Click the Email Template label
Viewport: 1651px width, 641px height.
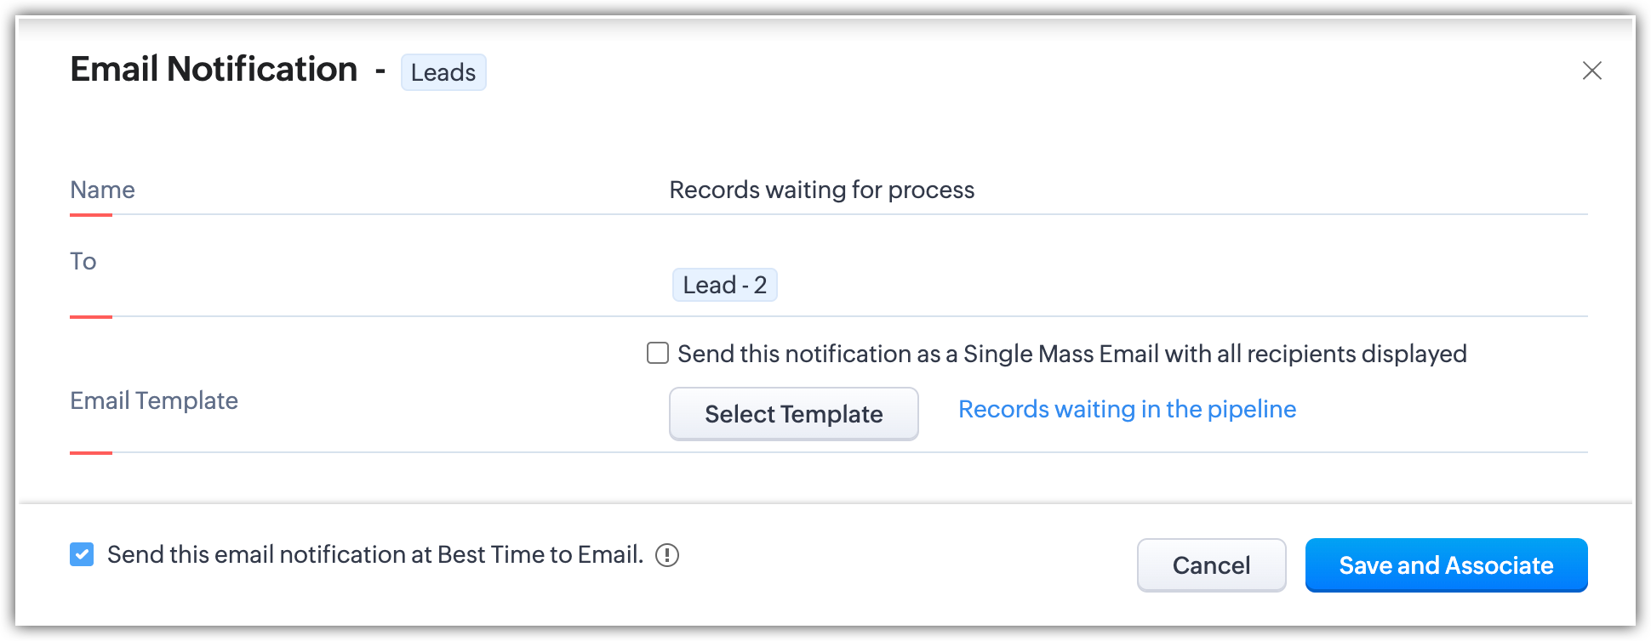point(154,400)
